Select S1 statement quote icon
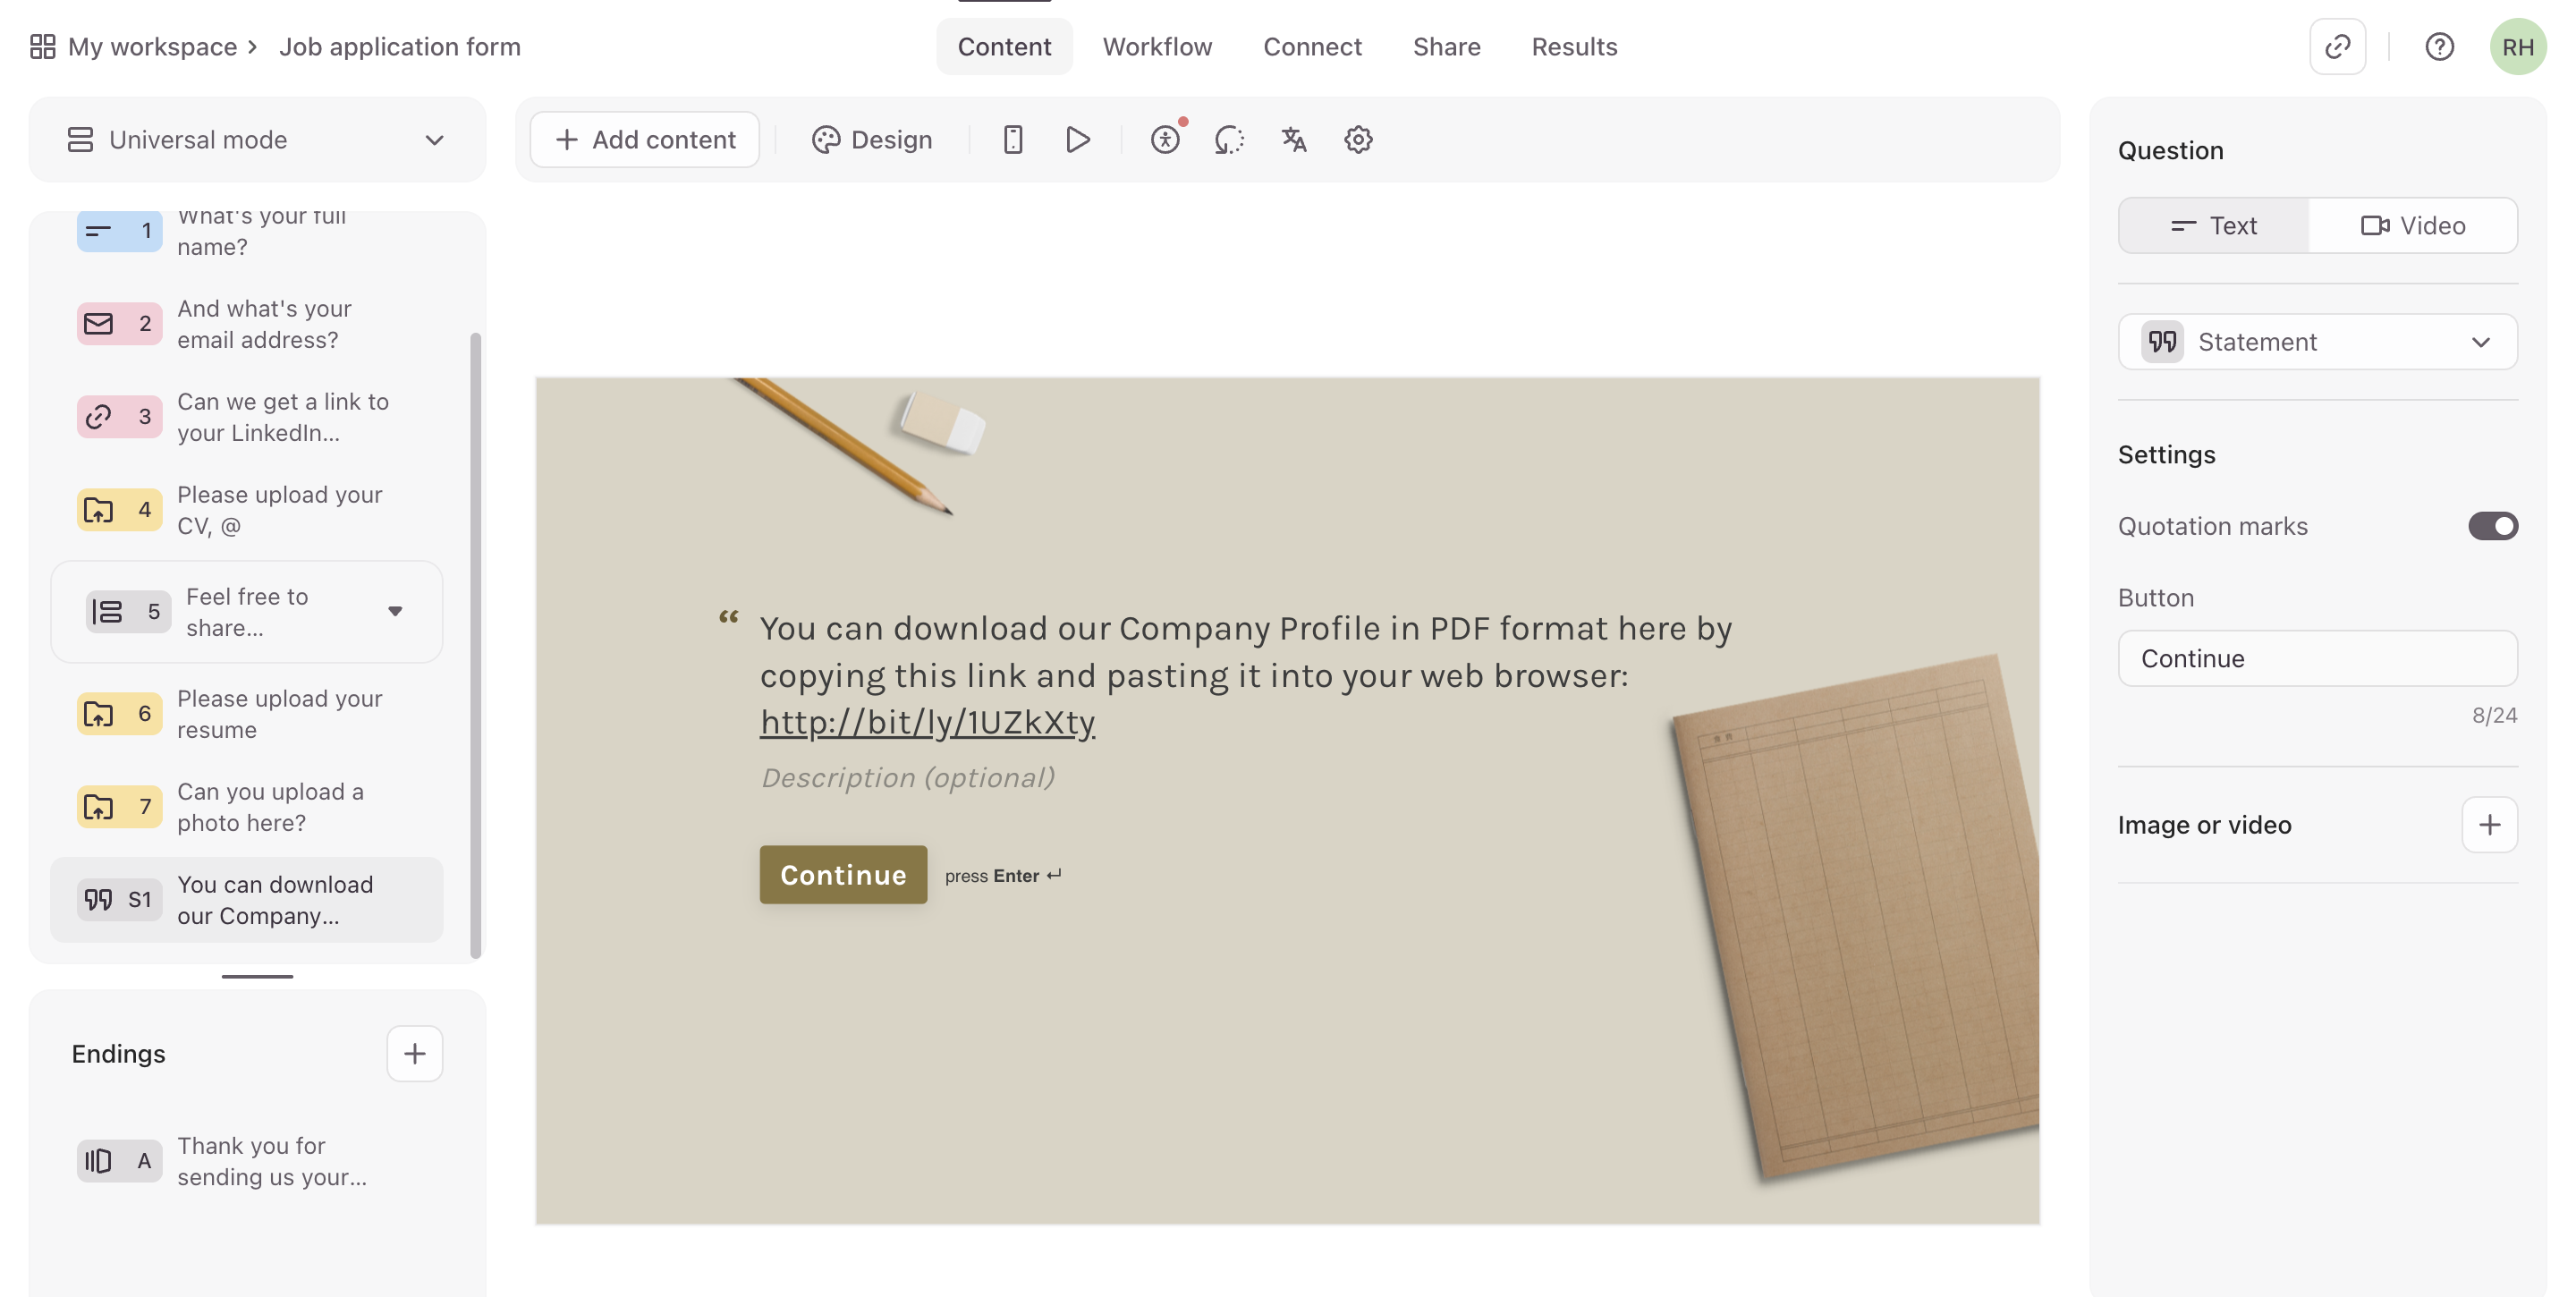Viewport: 2576px width, 1297px height. point(119,900)
